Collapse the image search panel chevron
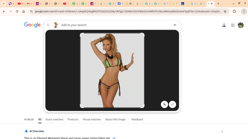Image resolution: width=248 pixels, height=139 pixels. 175,25
